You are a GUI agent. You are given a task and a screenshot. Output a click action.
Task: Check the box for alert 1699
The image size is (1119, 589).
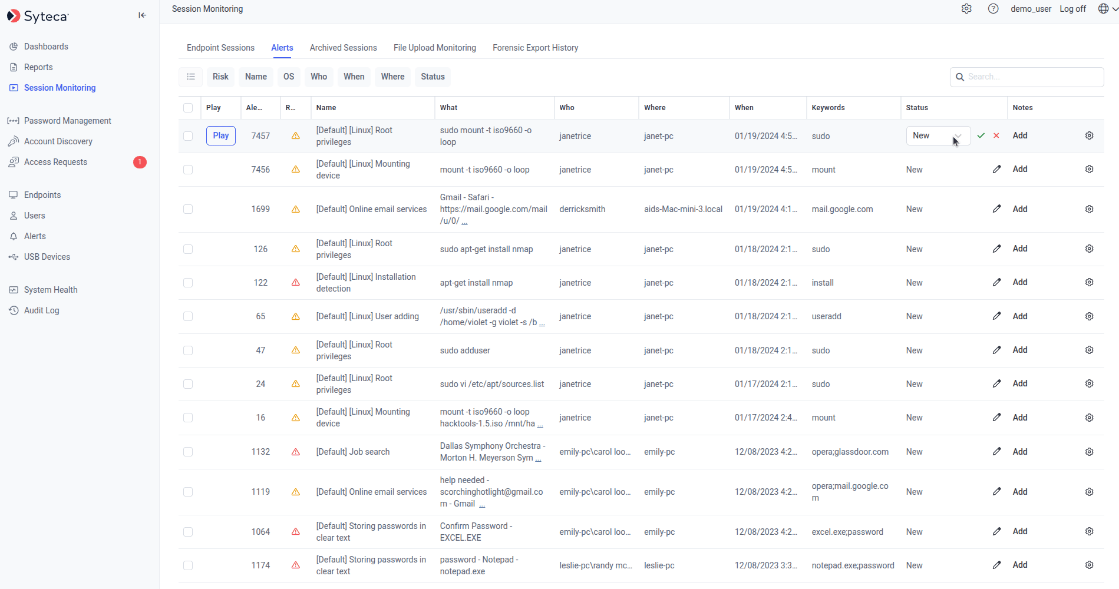[188, 209]
